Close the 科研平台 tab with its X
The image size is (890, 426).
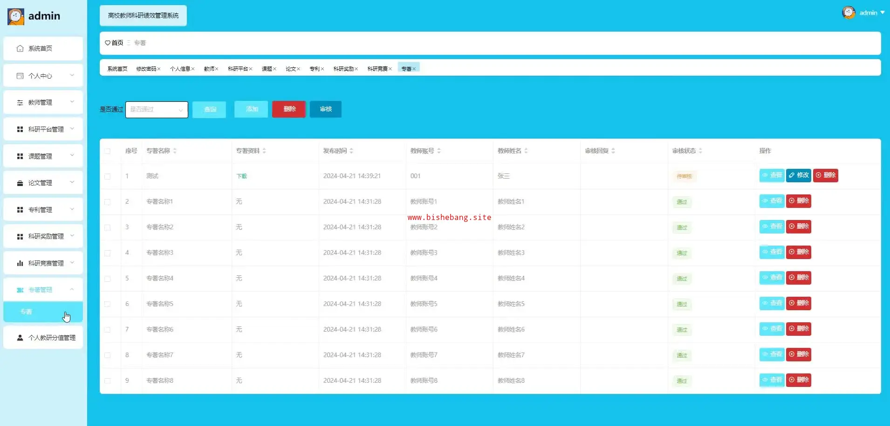tap(251, 69)
